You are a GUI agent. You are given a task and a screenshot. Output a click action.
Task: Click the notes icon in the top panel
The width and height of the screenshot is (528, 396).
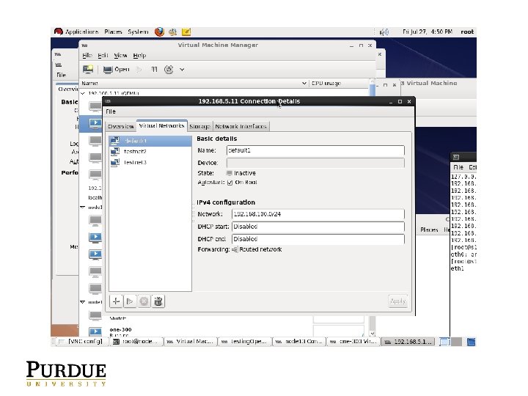click(x=186, y=32)
